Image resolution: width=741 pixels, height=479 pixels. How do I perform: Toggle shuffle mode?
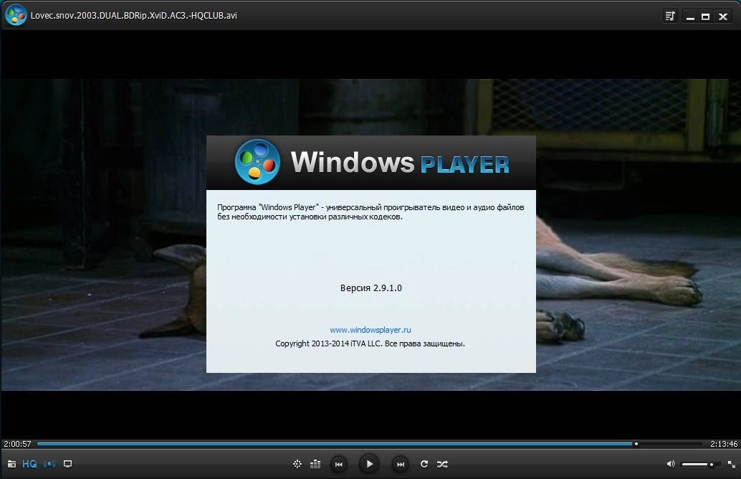click(x=442, y=464)
